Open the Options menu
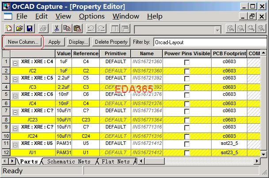The width and height of the screenshot is (269, 178). coord(92,16)
